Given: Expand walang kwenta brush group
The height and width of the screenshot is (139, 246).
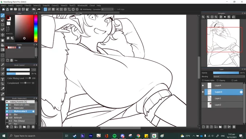Looking at the screenshot, I should 7,102.
